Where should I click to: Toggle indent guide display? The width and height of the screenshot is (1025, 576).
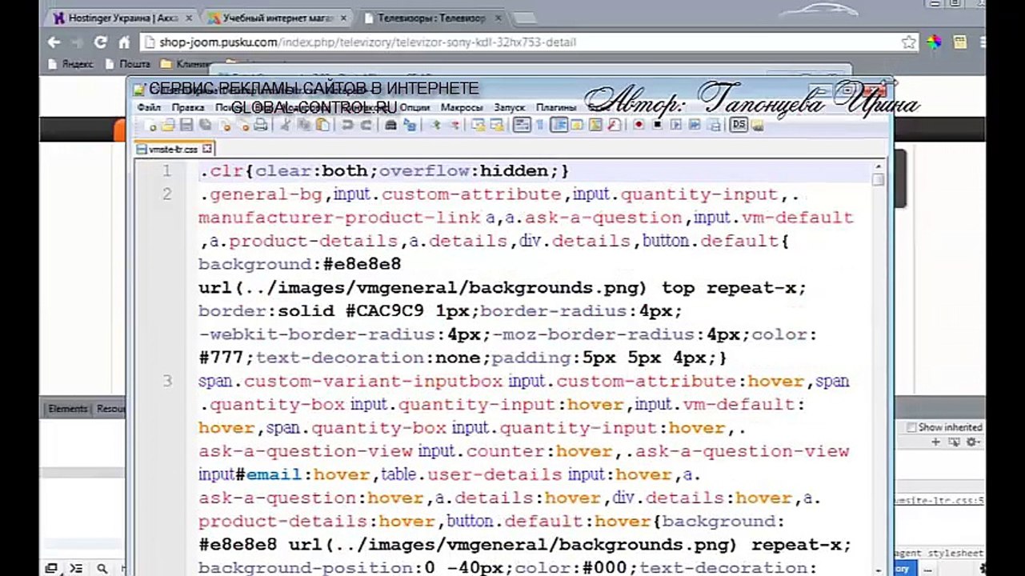(x=559, y=125)
